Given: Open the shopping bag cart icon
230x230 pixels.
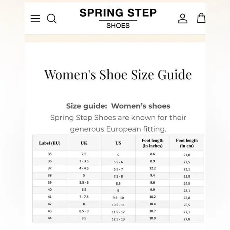Looking at the screenshot, I should coord(201,18).
